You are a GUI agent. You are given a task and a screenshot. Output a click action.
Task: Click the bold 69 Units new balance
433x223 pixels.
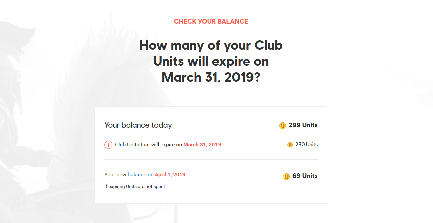click(x=305, y=176)
